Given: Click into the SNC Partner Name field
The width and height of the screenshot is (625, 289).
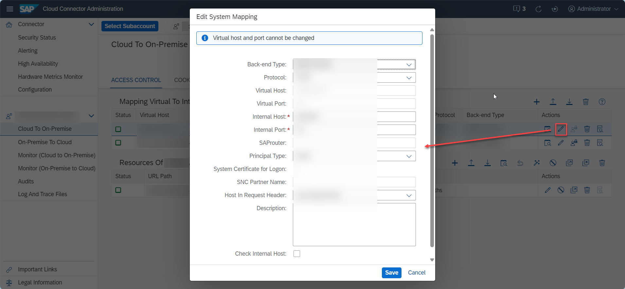Looking at the screenshot, I should click(x=354, y=182).
